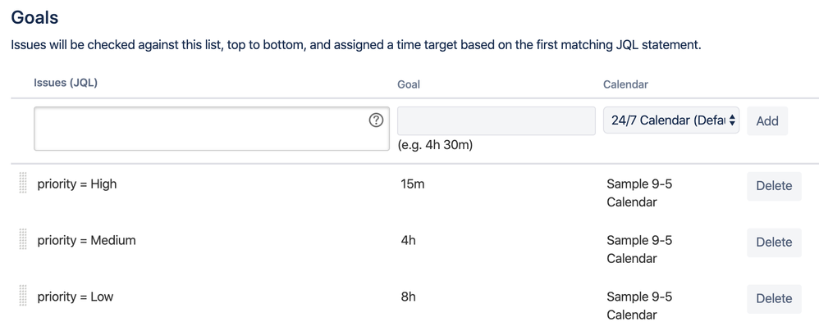Select the priority = High JQL text

pos(77,184)
